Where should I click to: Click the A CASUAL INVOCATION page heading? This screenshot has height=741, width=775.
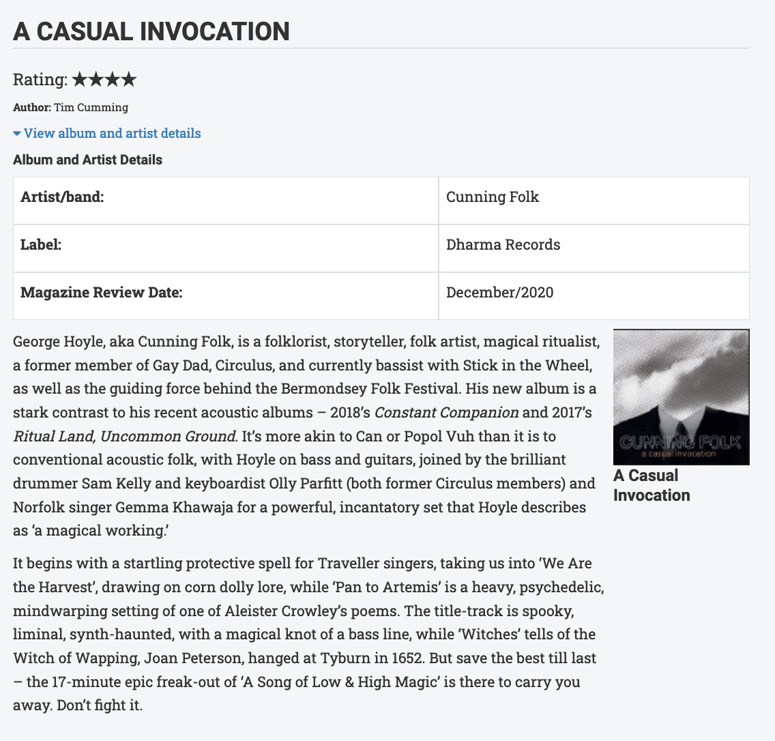(x=151, y=31)
